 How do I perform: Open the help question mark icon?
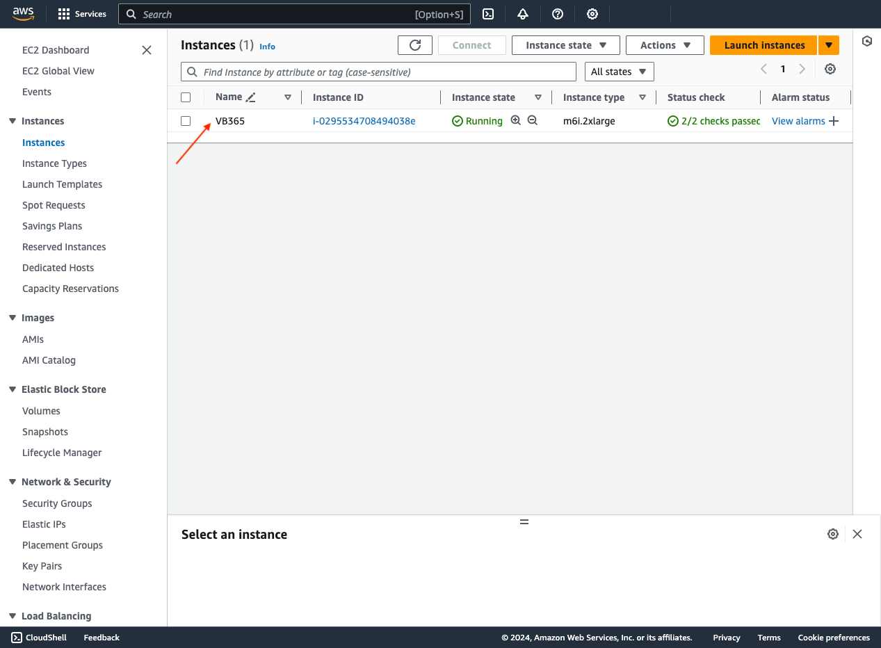click(557, 14)
